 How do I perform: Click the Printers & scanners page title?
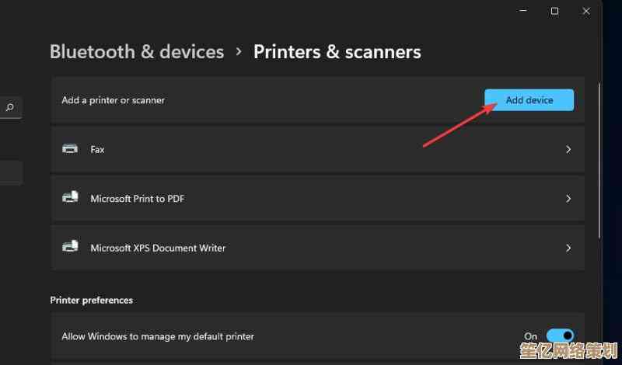[x=337, y=52]
